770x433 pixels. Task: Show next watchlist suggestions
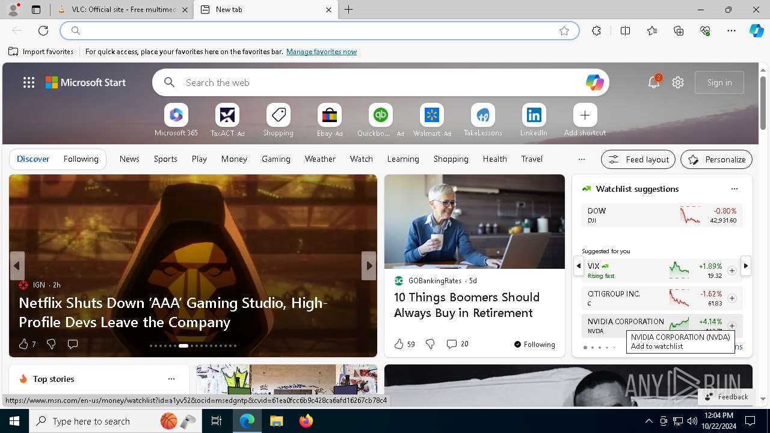click(x=745, y=265)
